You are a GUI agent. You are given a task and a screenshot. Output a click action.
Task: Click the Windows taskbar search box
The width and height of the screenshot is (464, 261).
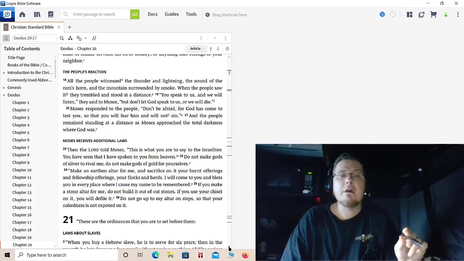pos(66,255)
